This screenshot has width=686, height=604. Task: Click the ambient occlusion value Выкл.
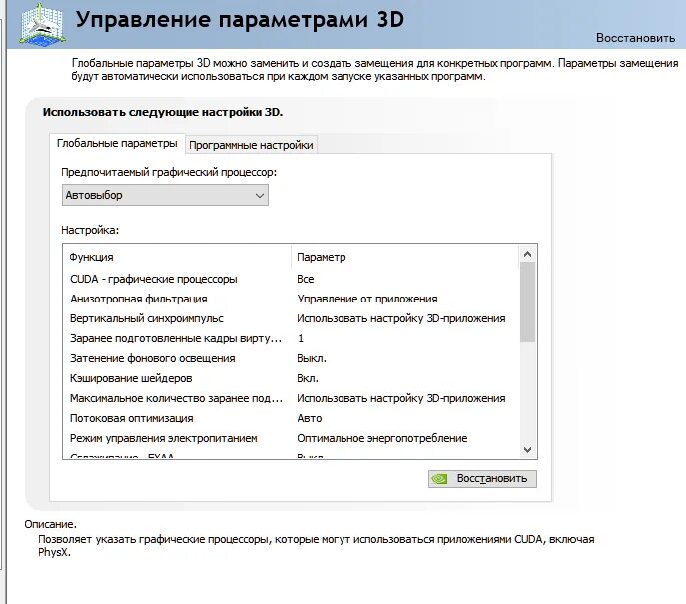coord(312,358)
